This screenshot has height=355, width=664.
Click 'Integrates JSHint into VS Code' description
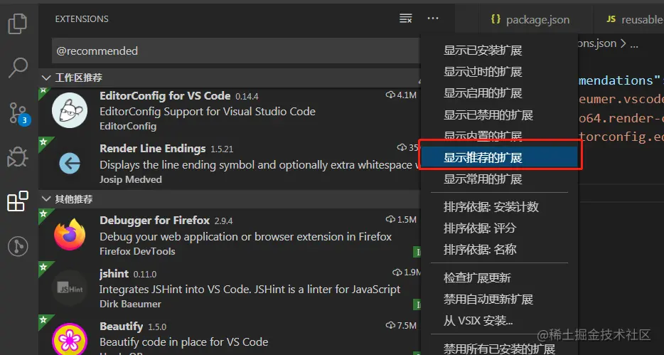coord(250,290)
